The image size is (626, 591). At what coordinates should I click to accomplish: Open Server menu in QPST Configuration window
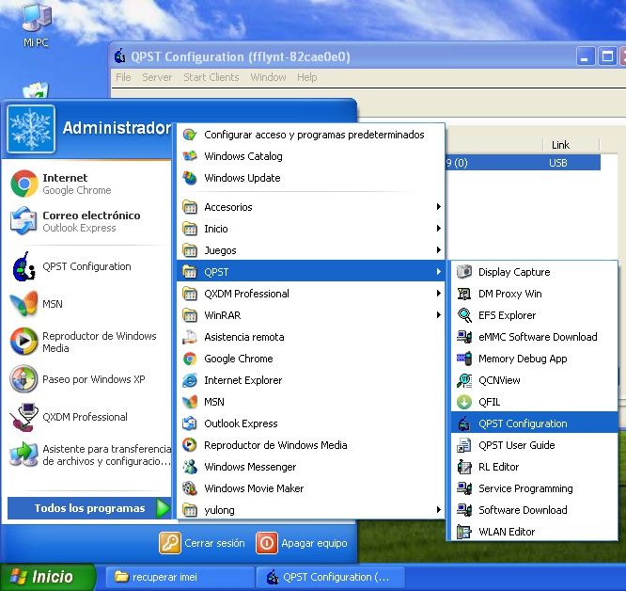(157, 77)
